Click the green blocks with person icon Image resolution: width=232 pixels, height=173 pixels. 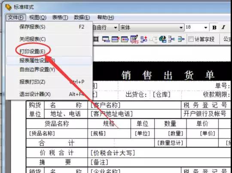pos(163,40)
